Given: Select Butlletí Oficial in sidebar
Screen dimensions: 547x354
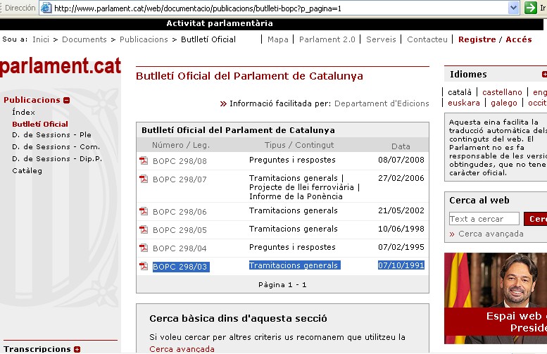Looking at the screenshot, I should tap(40, 124).
